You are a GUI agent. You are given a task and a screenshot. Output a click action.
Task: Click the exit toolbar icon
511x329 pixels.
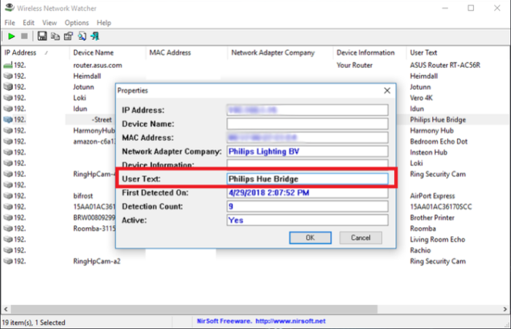click(95, 37)
